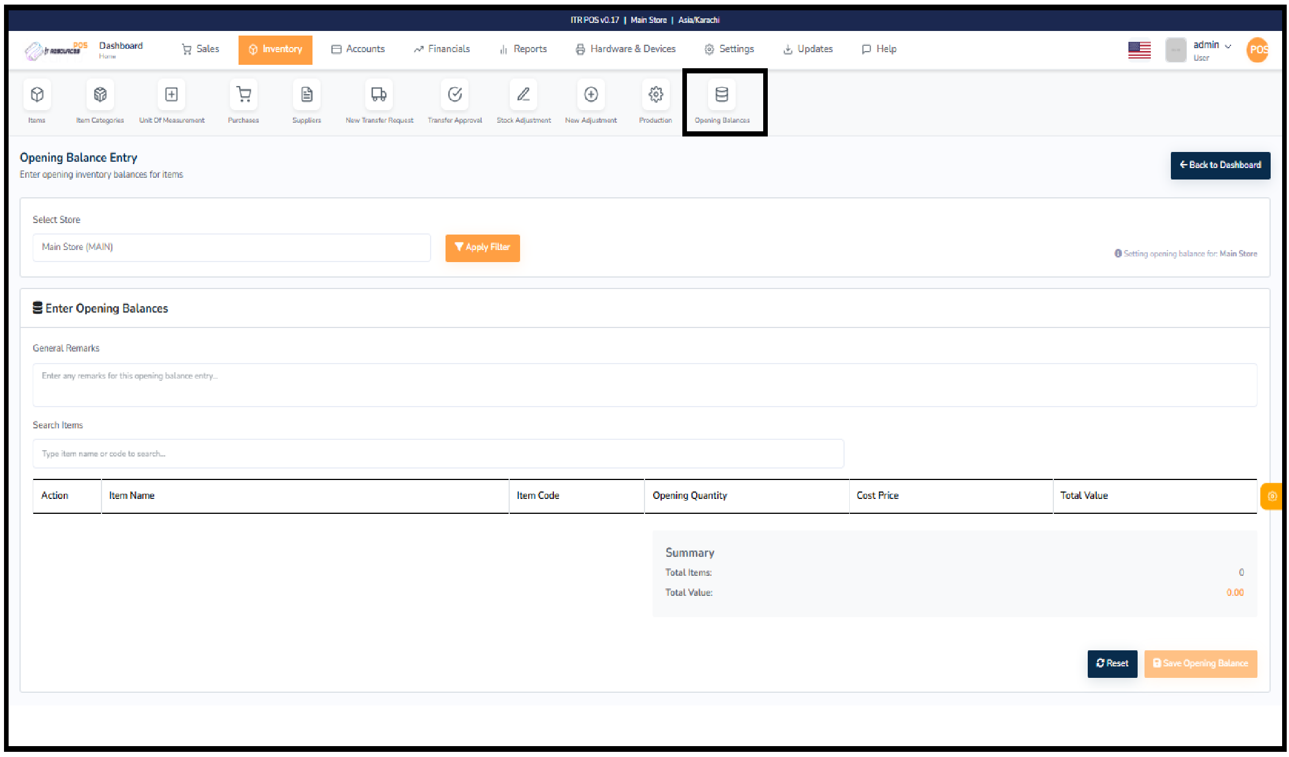Select the Stock Adjustment tool

pos(523,102)
